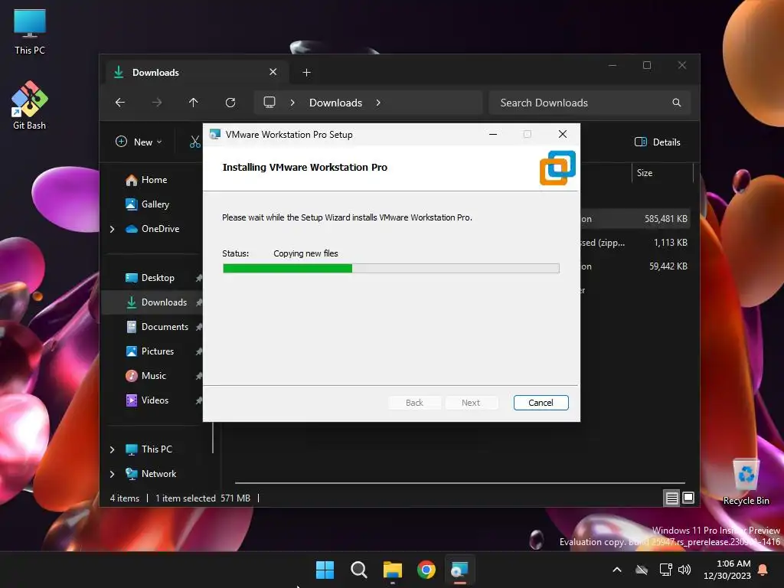This screenshot has width=784, height=588.
Task: Open Gallery in navigation pane
Action: (x=155, y=204)
